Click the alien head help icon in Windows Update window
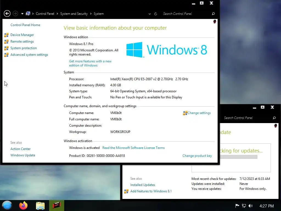This screenshot has height=211, width=281. click(276, 126)
